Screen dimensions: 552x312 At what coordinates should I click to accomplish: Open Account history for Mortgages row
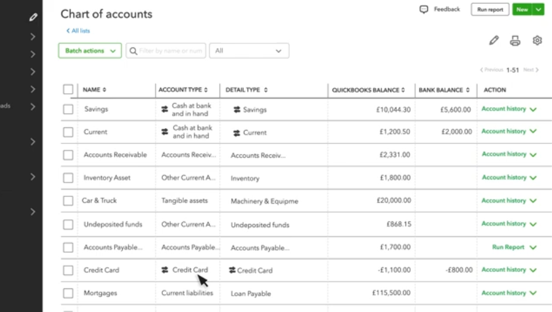tap(504, 293)
